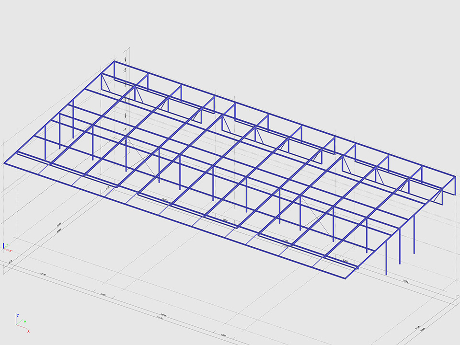This screenshot has height=345, width=460.
Task: Select the back-left top corner of the frame
Action: 114,62
